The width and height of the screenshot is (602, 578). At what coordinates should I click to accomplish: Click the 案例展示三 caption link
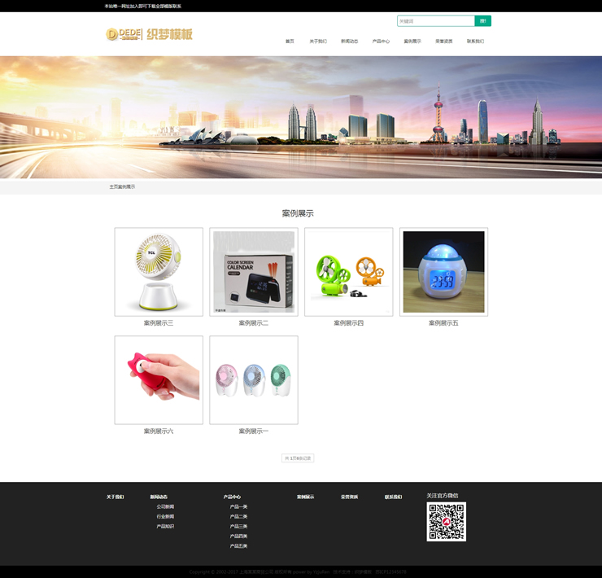159,323
